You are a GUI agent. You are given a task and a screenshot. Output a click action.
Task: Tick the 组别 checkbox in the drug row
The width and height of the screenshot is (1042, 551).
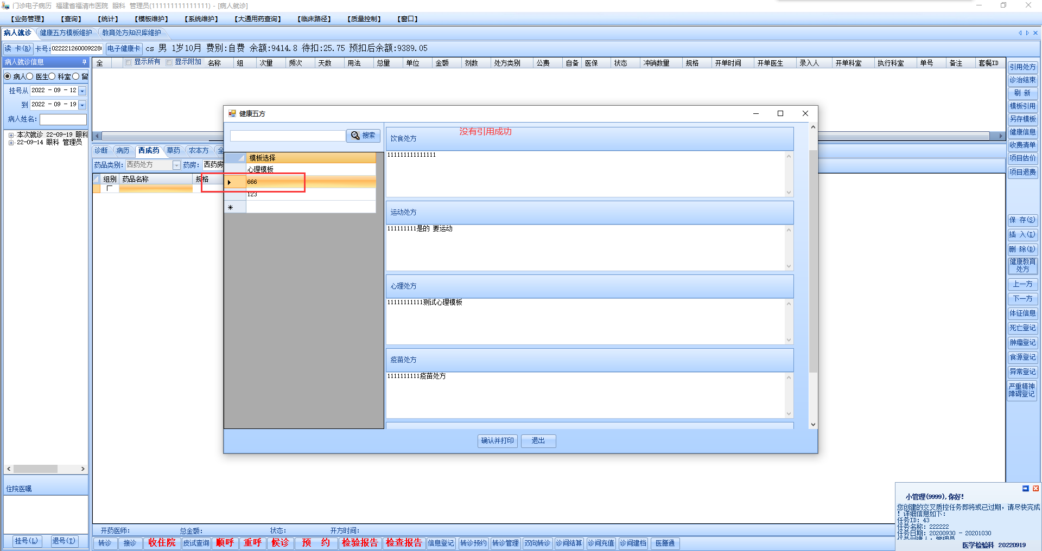point(110,189)
